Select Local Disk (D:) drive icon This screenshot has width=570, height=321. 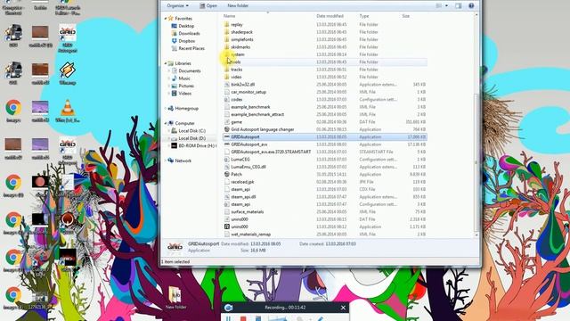(175, 138)
